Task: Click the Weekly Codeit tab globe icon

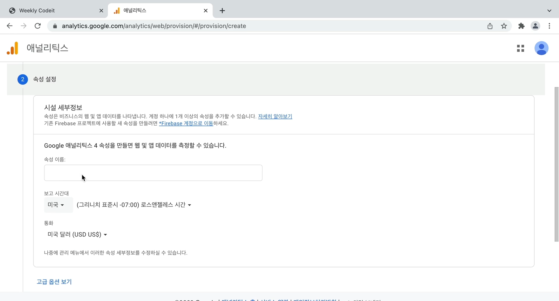Action: [x=12, y=11]
